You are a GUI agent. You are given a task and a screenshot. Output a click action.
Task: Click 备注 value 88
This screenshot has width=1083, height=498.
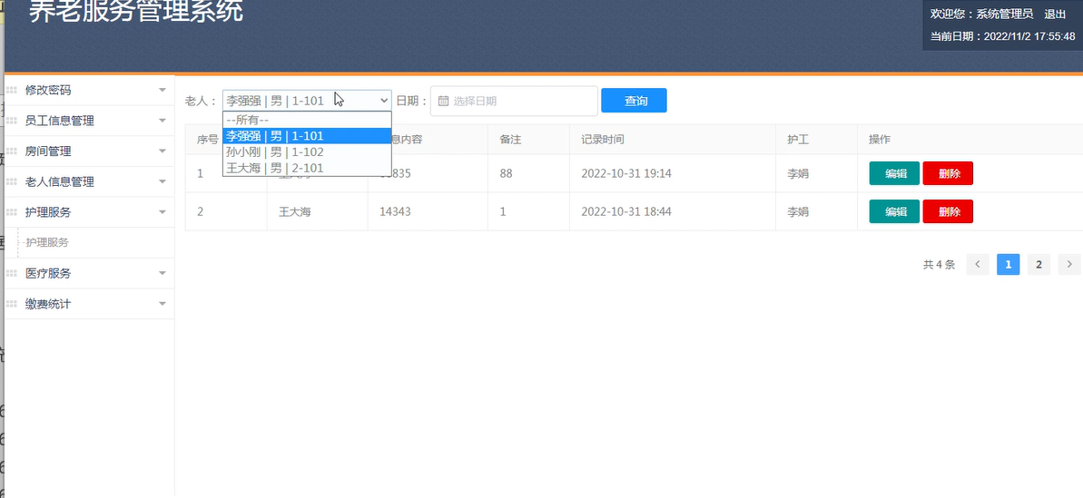(507, 173)
